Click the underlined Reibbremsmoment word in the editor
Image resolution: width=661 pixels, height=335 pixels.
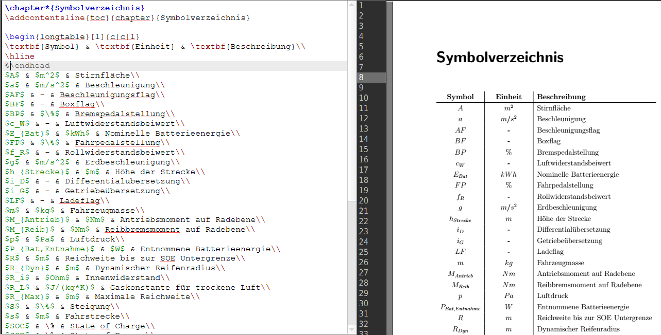[x=142, y=230]
